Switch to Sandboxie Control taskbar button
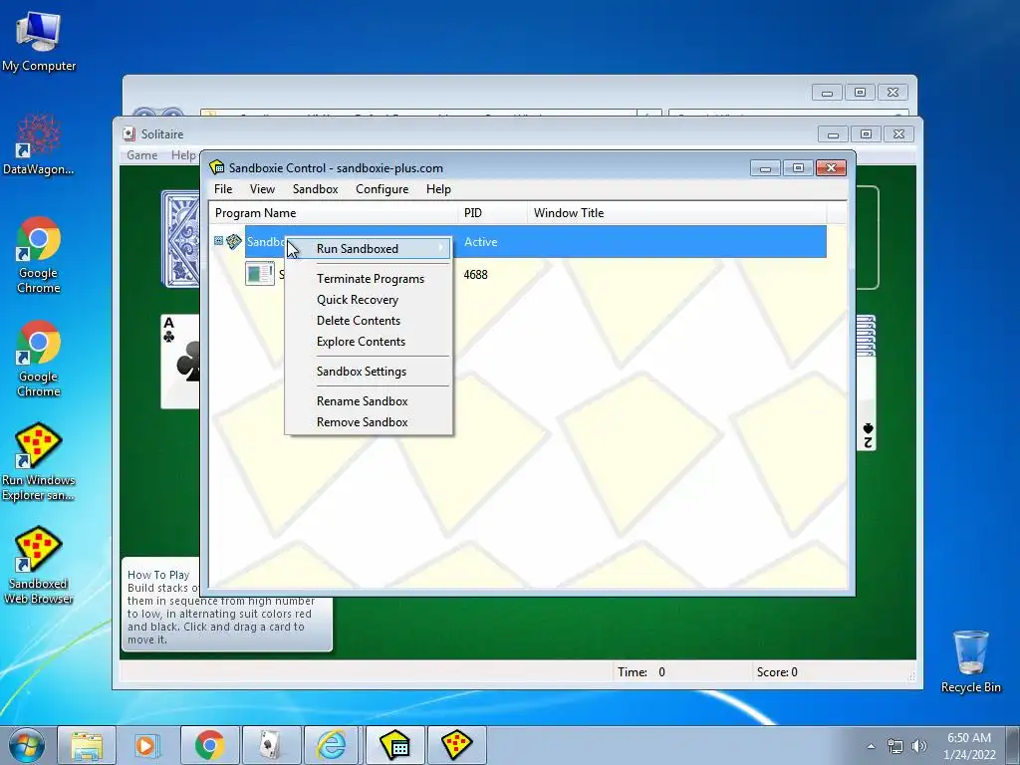The image size is (1020, 765). pos(394,745)
